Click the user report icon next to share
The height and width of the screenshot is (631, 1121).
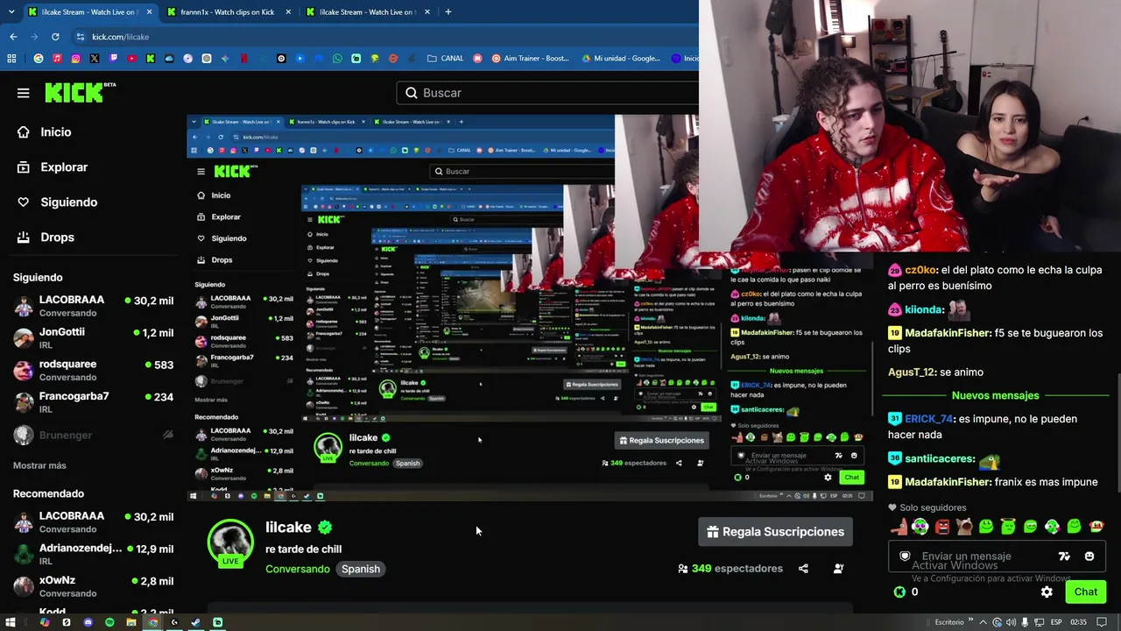coord(838,569)
